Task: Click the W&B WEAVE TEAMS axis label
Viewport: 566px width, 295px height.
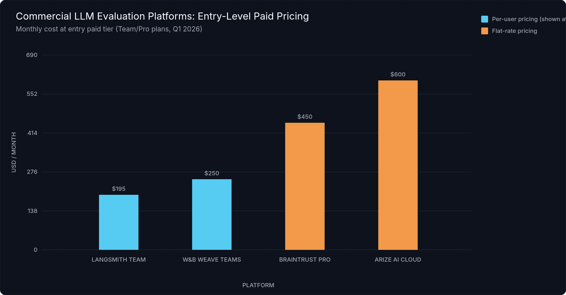Action: 212,260
